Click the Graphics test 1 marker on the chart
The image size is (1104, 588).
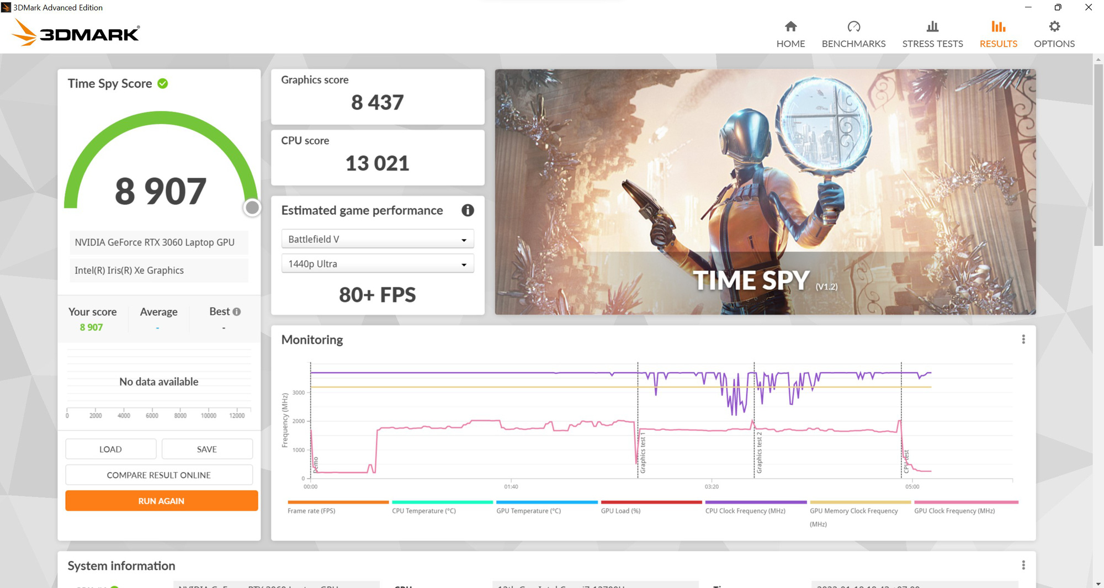643,453
